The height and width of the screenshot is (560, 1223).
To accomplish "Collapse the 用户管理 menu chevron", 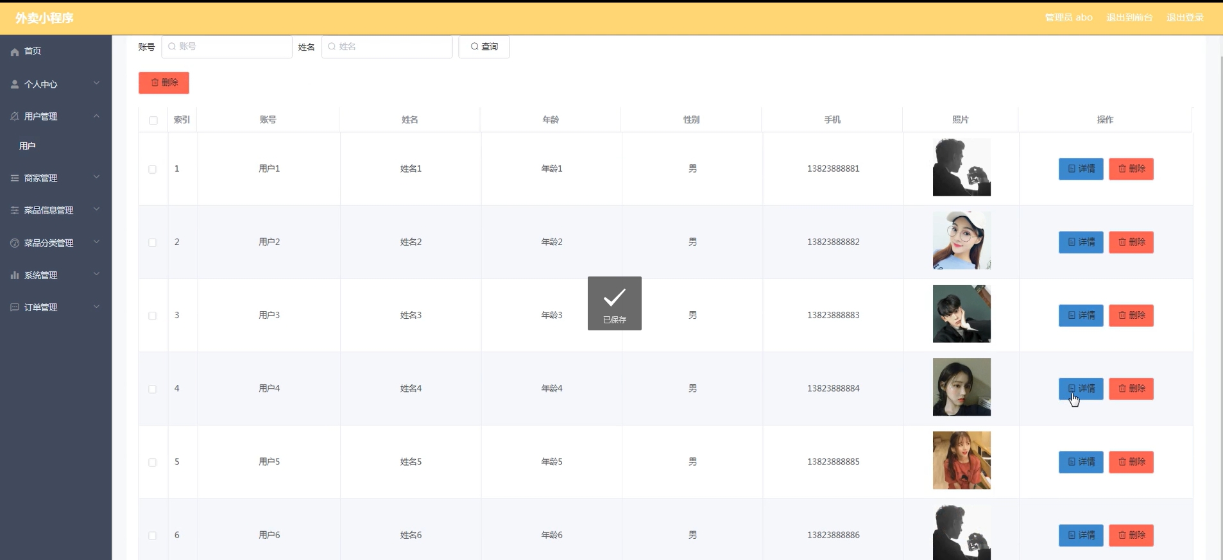I will pyautogui.click(x=96, y=116).
